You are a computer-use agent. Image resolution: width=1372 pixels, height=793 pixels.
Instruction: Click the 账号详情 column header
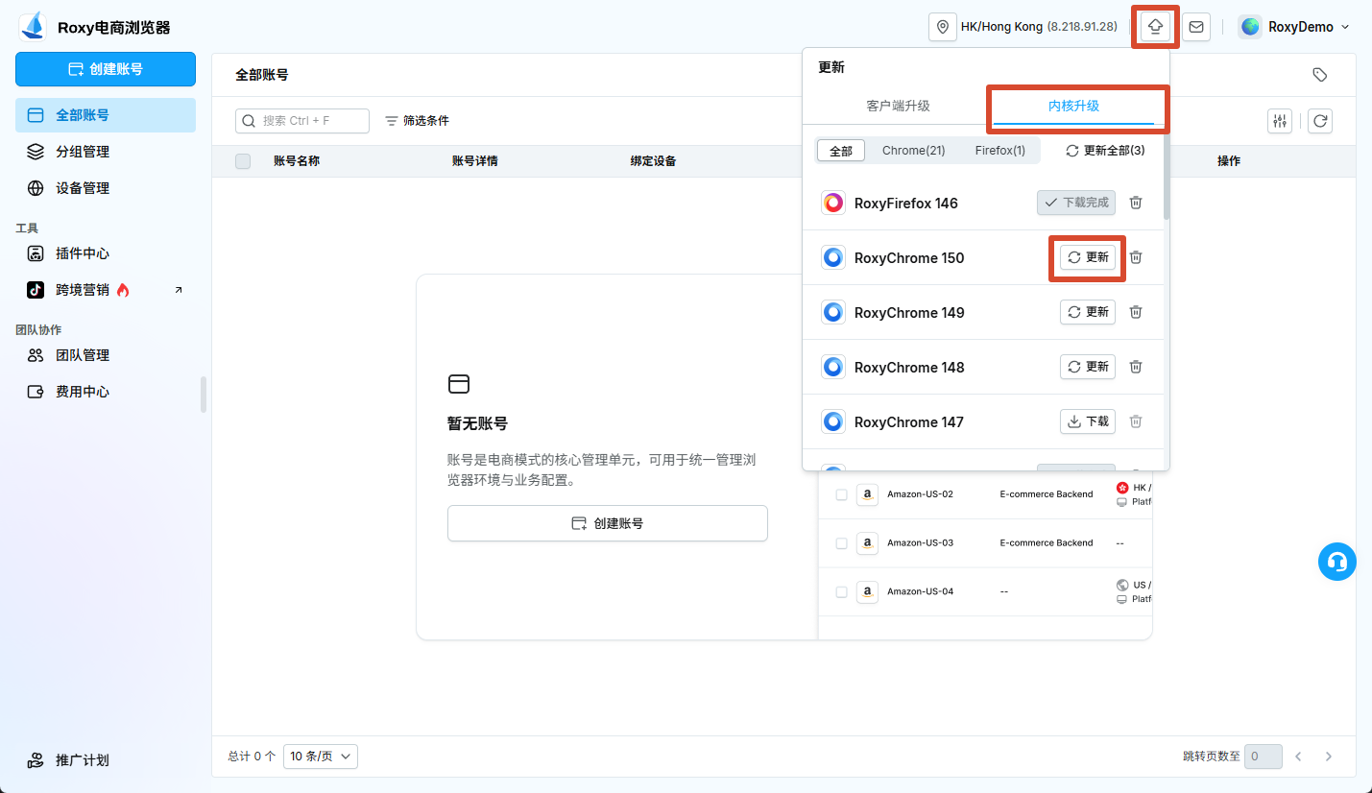click(x=475, y=161)
